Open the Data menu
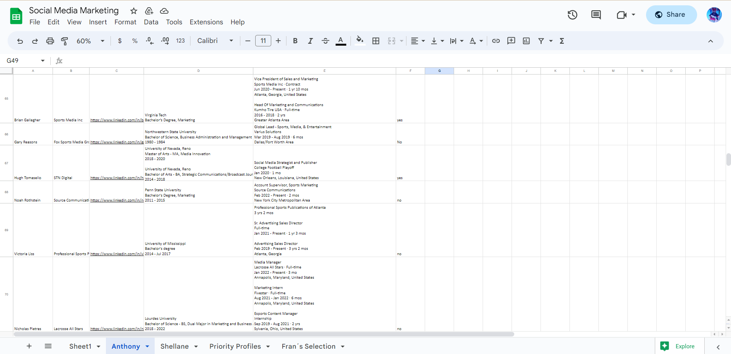 (151, 22)
